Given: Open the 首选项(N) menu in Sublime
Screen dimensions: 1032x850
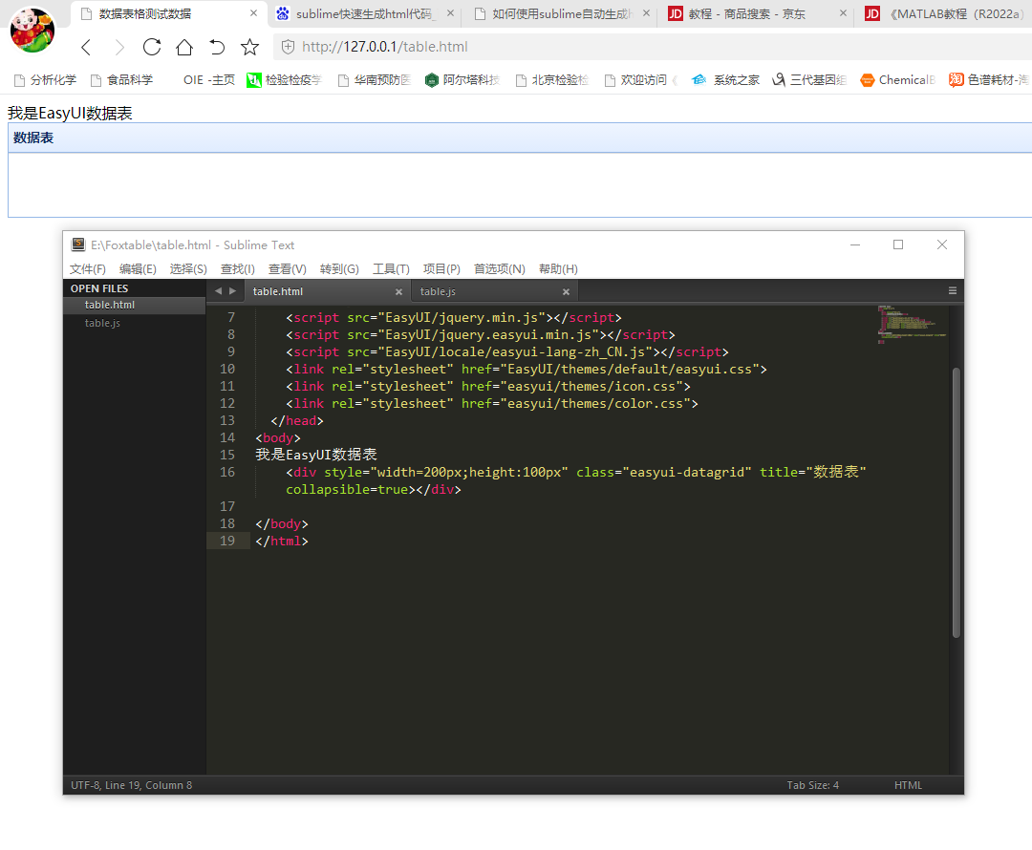Looking at the screenshot, I should coord(500,269).
